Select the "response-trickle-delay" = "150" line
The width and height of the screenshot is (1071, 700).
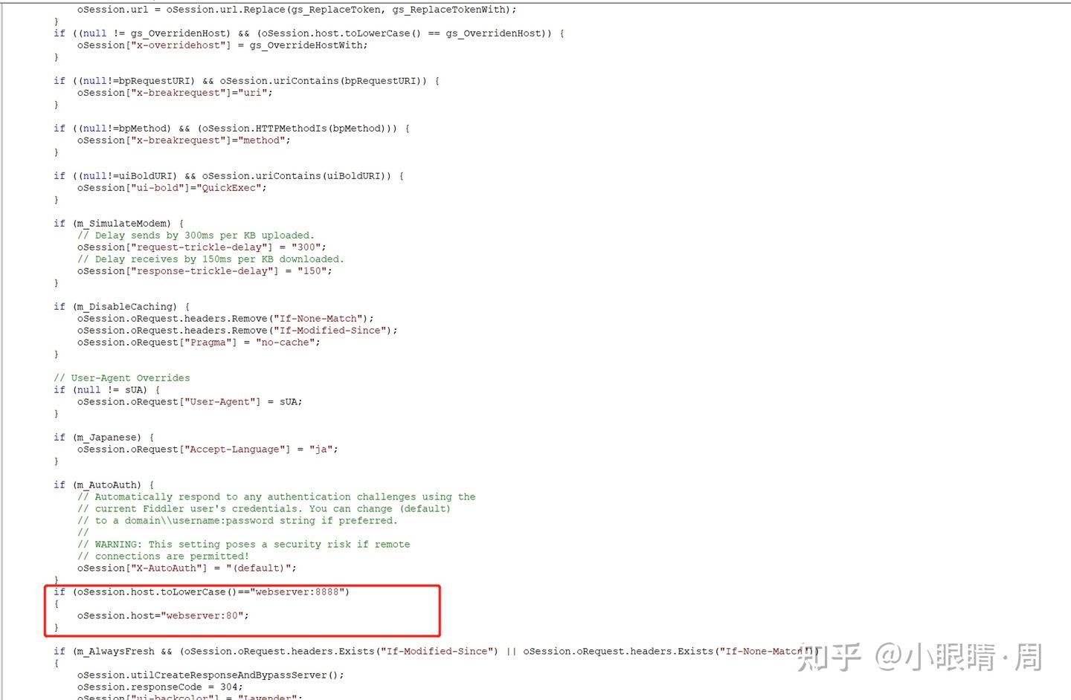205,271
